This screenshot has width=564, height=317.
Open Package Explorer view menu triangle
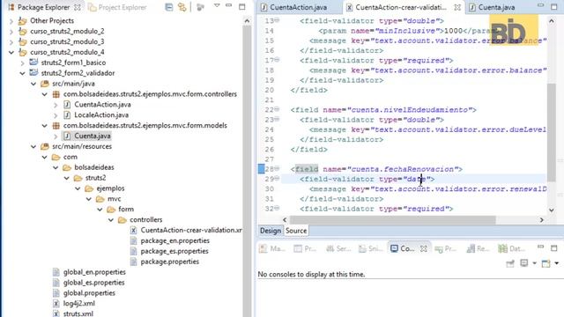(217, 6)
